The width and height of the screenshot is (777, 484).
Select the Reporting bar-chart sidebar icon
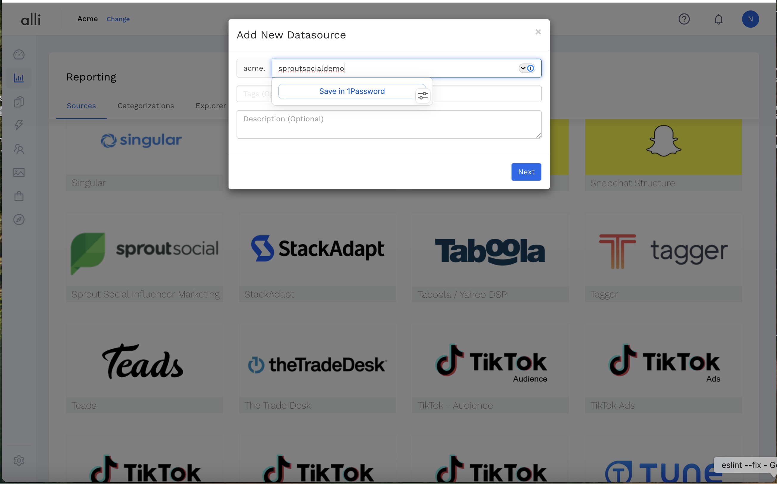pos(19,78)
